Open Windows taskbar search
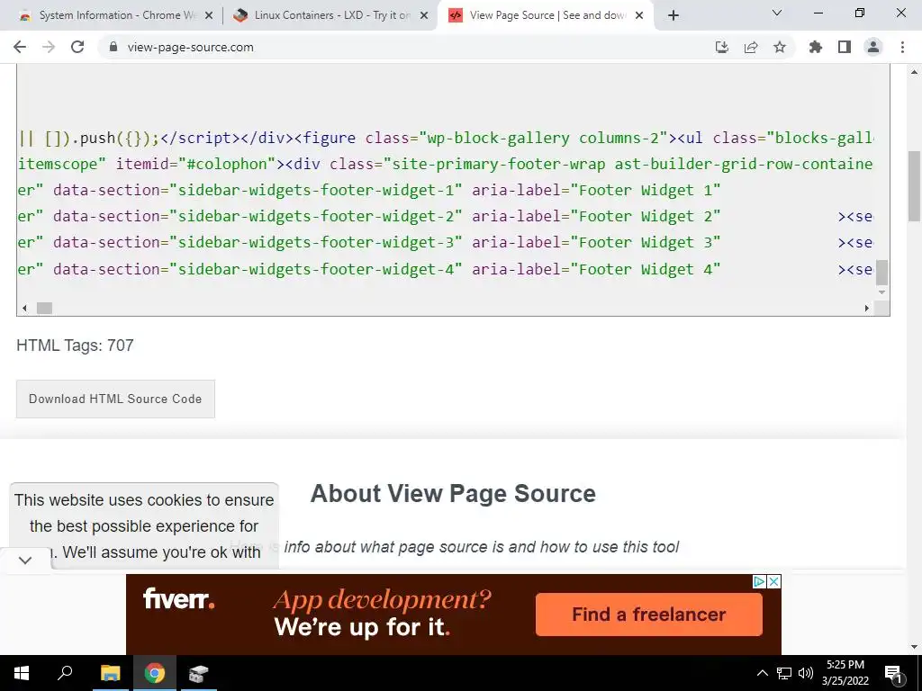 [x=65, y=673]
